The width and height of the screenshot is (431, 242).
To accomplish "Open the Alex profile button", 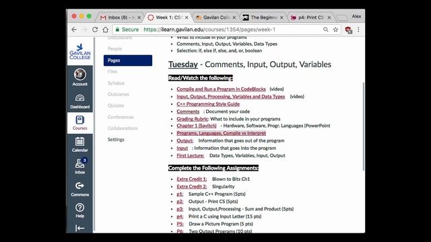I will [x=356, y=16].
